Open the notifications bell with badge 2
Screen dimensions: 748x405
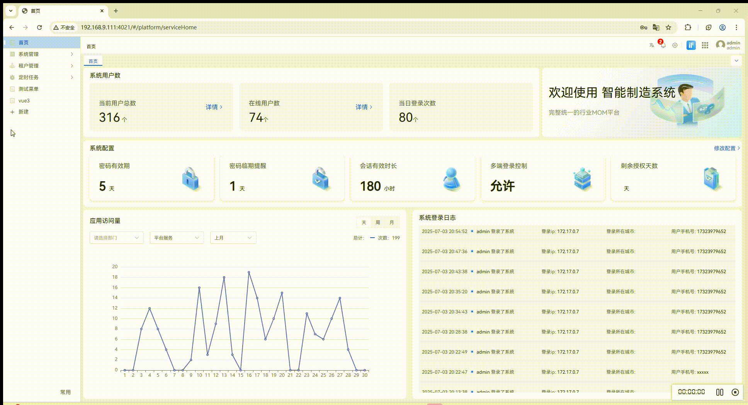[663, 45]
